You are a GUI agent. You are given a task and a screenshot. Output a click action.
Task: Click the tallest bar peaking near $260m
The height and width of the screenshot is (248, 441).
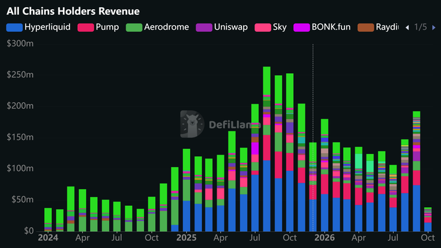[267, 149]
